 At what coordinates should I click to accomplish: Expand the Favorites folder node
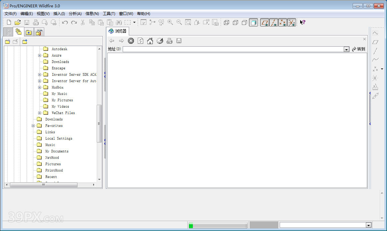[x=33, y=126]
